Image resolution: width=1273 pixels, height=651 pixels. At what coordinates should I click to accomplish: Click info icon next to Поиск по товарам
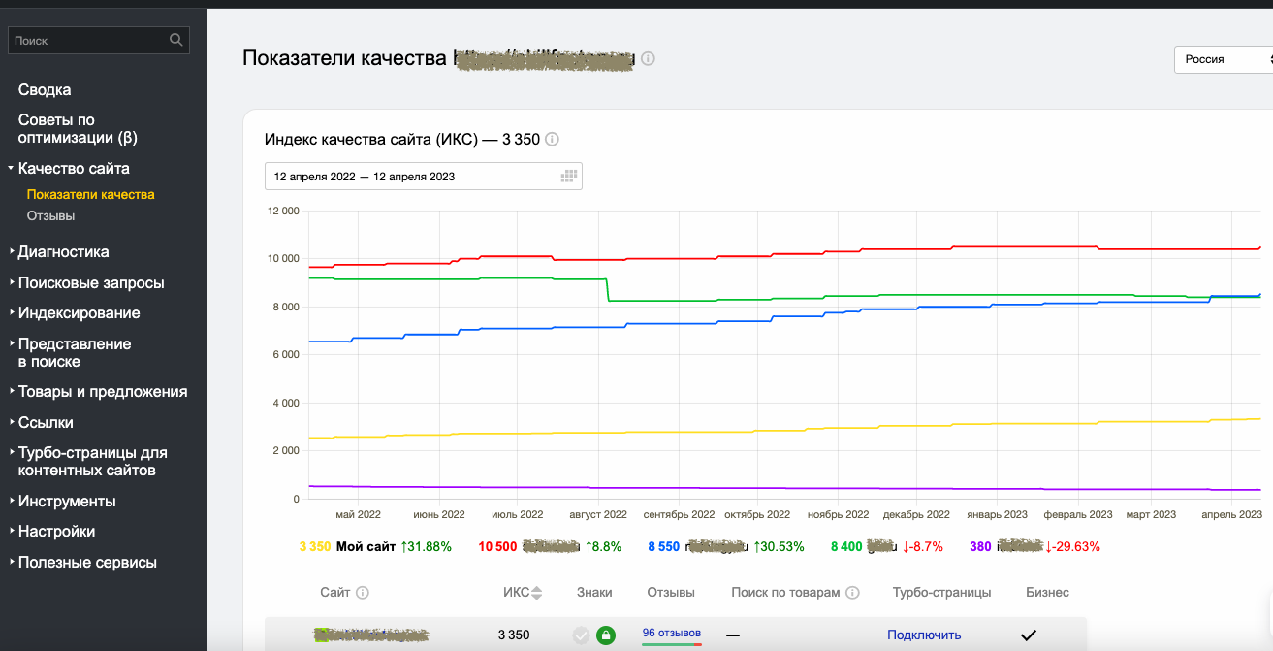coord(852,593)
